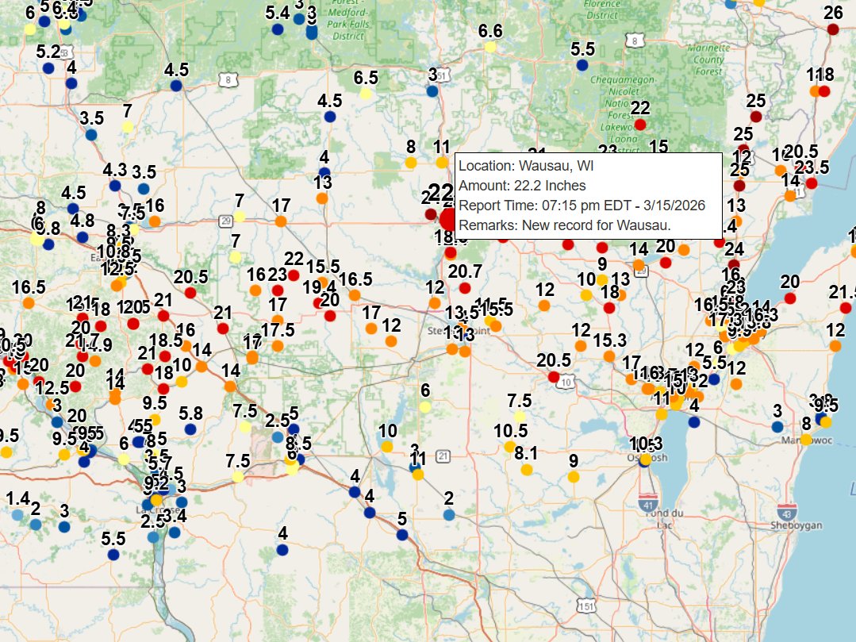This screenshot has width=856, height=642.
Task: Click the highway 21 shield
Action: coord(443,456)
